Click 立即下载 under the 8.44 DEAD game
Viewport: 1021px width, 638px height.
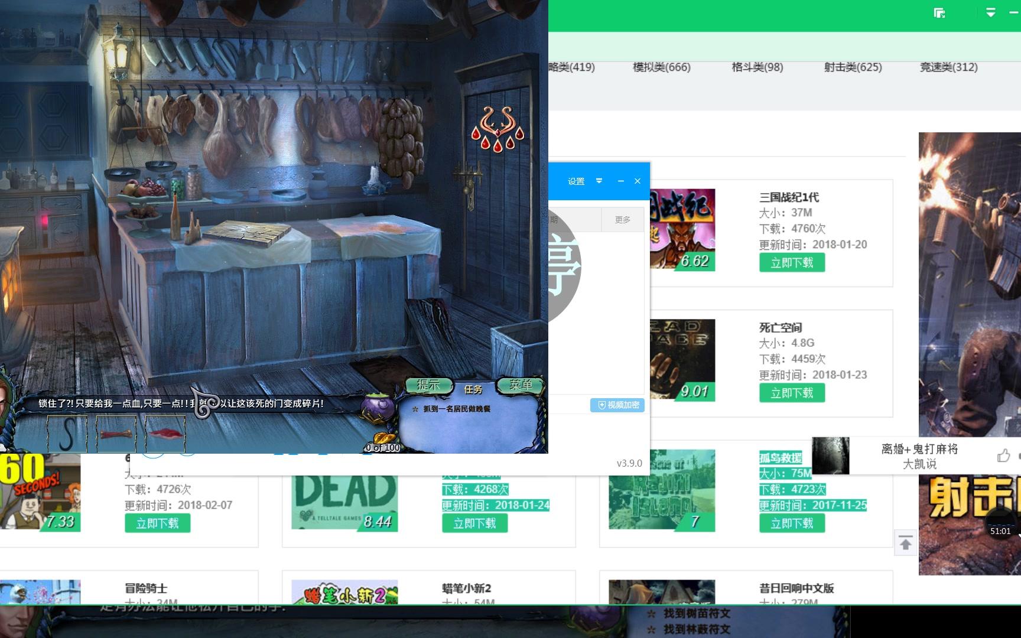[x=474, y=523]
